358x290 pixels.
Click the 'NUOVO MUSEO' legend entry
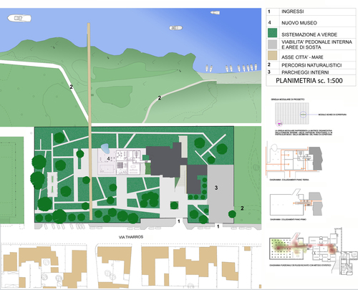(x=299, y=23)
